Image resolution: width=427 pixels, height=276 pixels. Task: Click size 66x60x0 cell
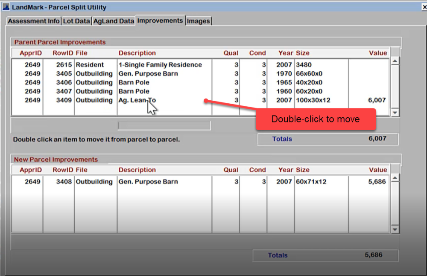pos(309,73)
